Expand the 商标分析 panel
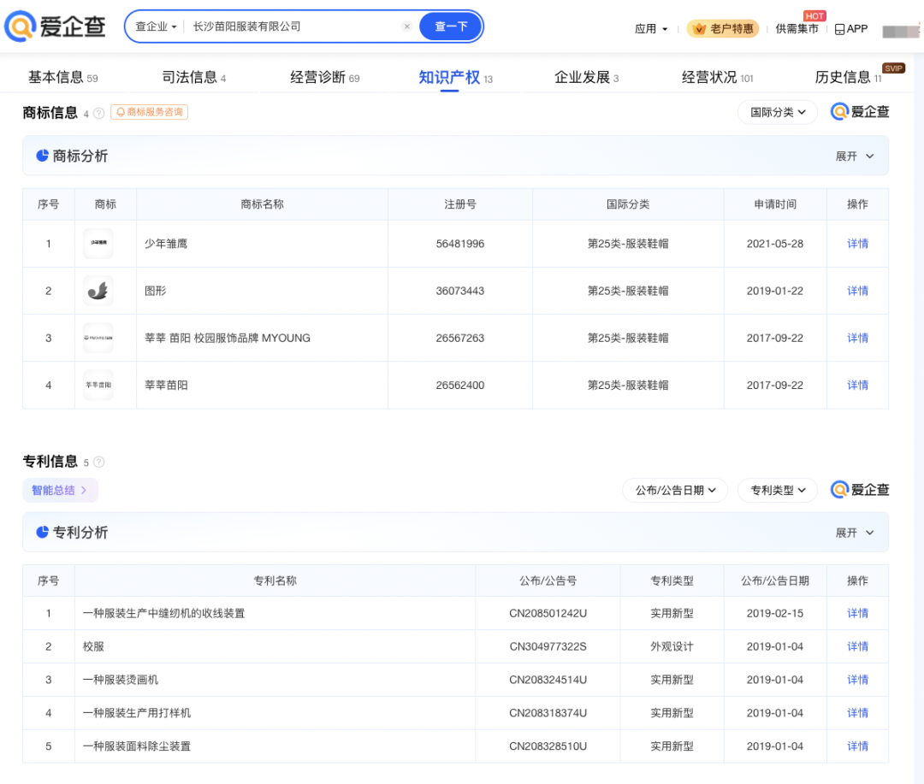This screenshot has width=924, height=784. point(855,156)
